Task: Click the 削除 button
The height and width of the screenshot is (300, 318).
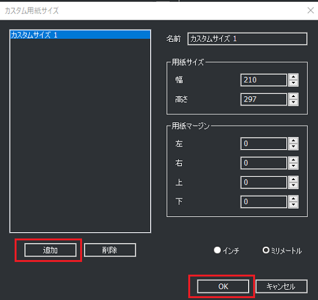Action: click(x=110, y=250)
